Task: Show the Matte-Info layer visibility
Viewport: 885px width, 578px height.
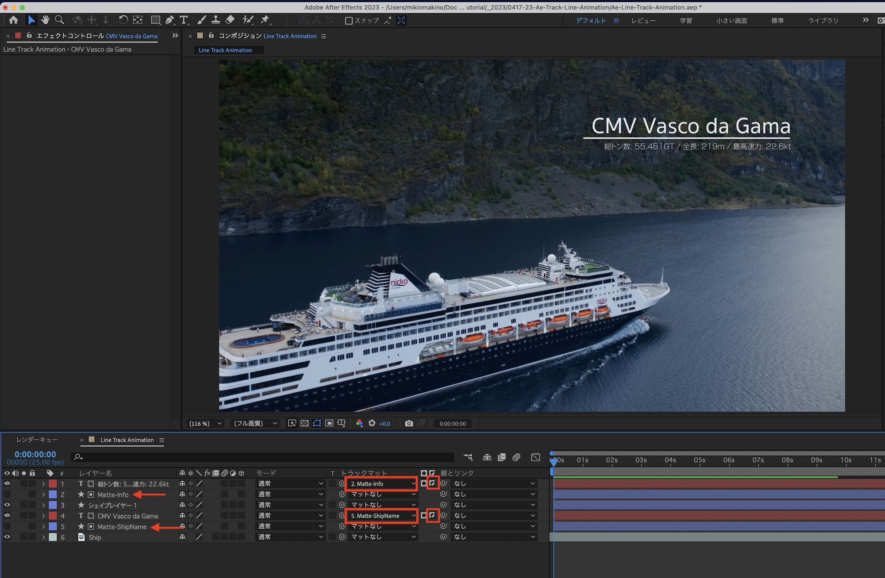Action: pos(7,494)
